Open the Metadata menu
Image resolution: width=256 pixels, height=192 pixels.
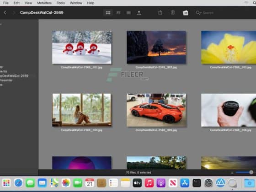(44, 3)
